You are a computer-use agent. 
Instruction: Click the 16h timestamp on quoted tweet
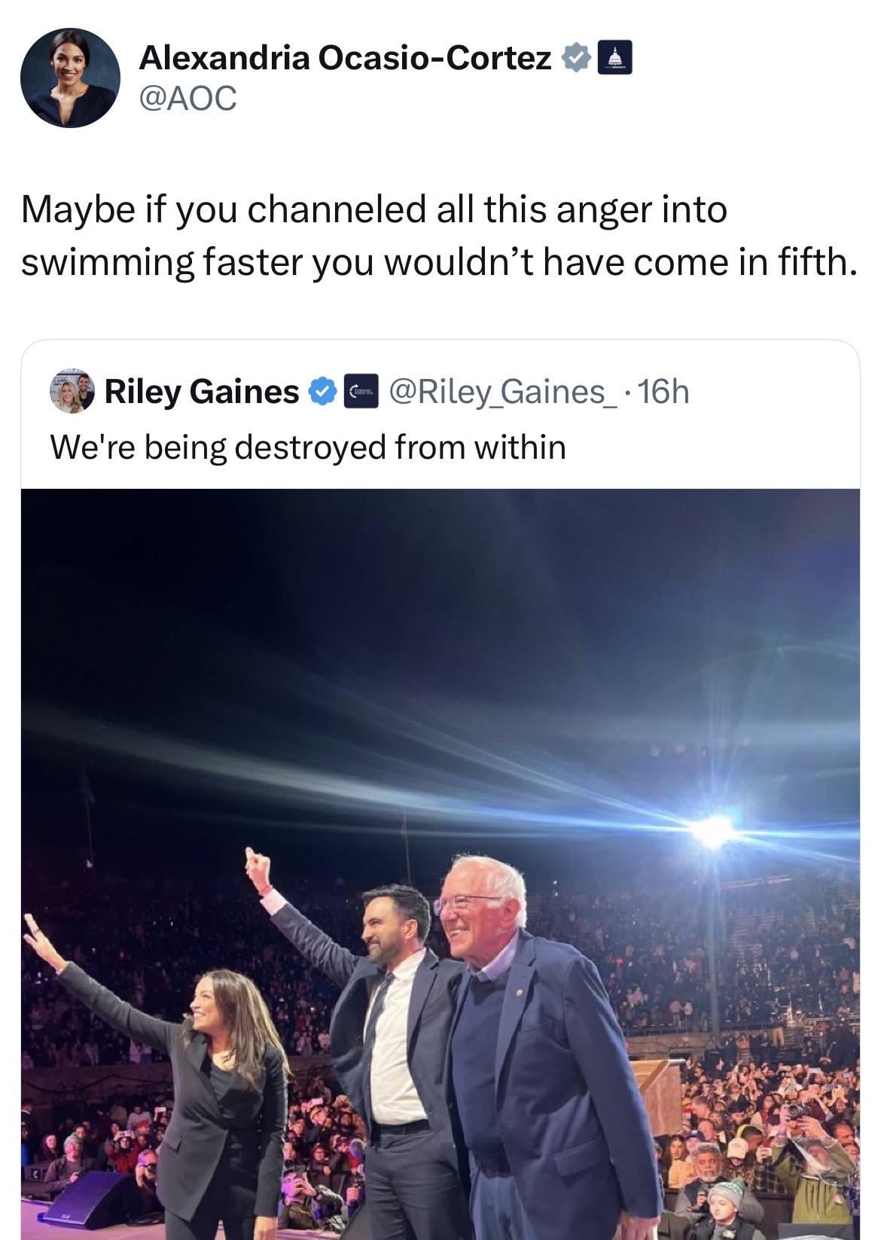[x=662, y=391]
